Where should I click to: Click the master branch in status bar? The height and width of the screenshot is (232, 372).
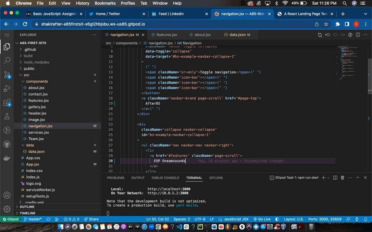point(33,219)
